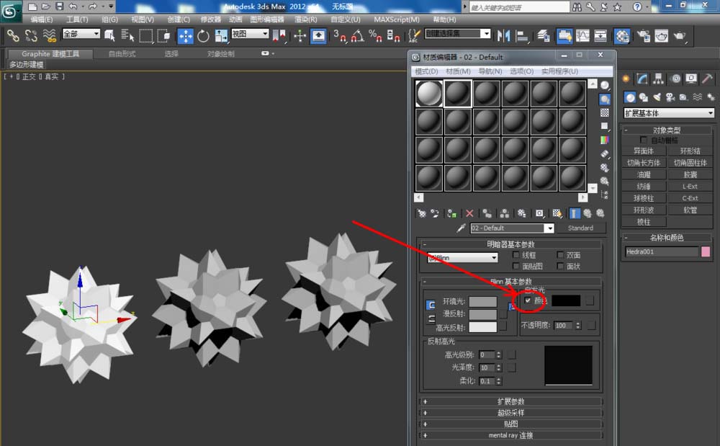Click the Align tool icon
Image resolution: width=720 pixels, height=446 pixels.
point(521,35)
